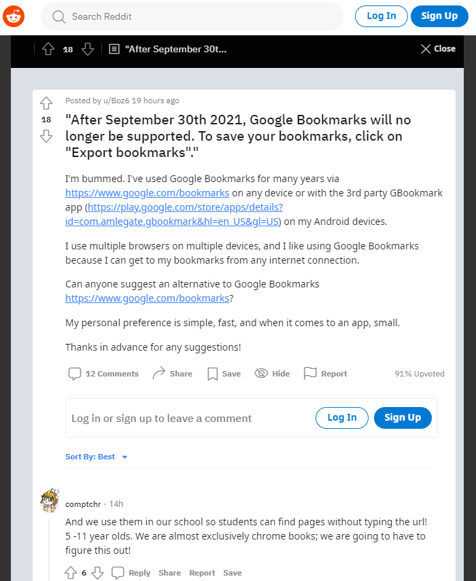Upvote comptchr's comment
This screenshot has width=476, height=581.
[x=71, y=572]
